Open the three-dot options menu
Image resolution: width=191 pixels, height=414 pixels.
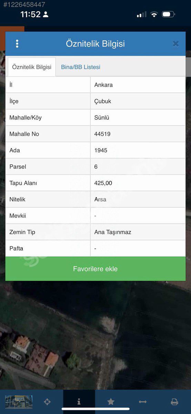17,44
